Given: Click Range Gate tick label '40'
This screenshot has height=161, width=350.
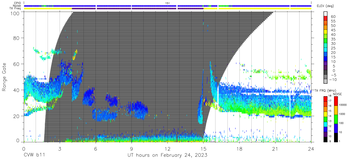Looking at the screenshot, I should [17, 90].
